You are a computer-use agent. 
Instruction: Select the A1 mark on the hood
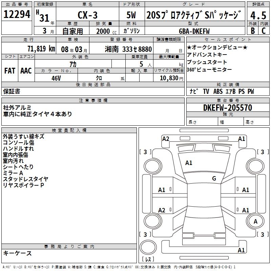coord(189,163)
